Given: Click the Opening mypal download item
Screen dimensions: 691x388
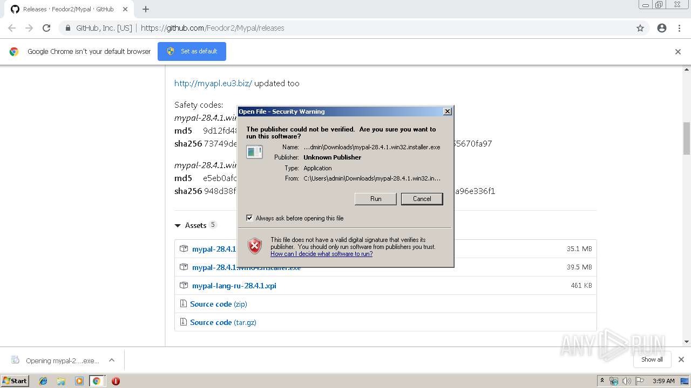Looking at the screenshot, I should coord(55,361).
